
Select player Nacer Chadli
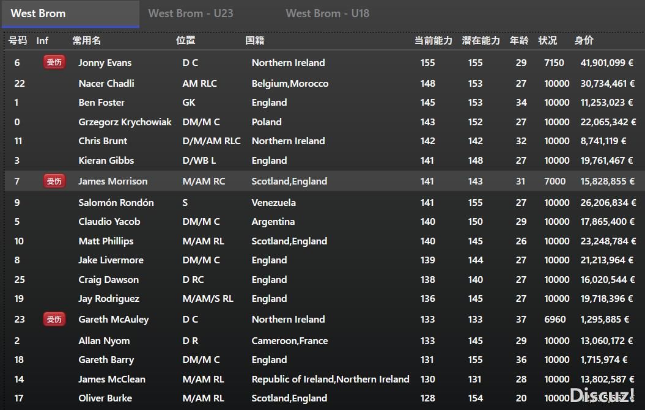point(106,84)
